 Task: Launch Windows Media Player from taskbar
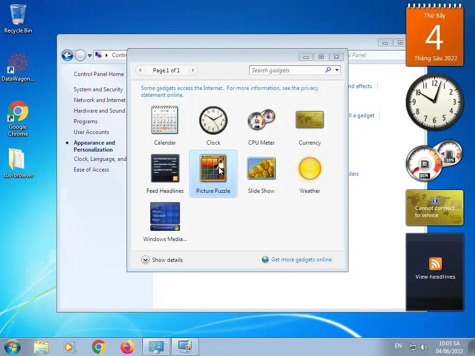point(70,347)
